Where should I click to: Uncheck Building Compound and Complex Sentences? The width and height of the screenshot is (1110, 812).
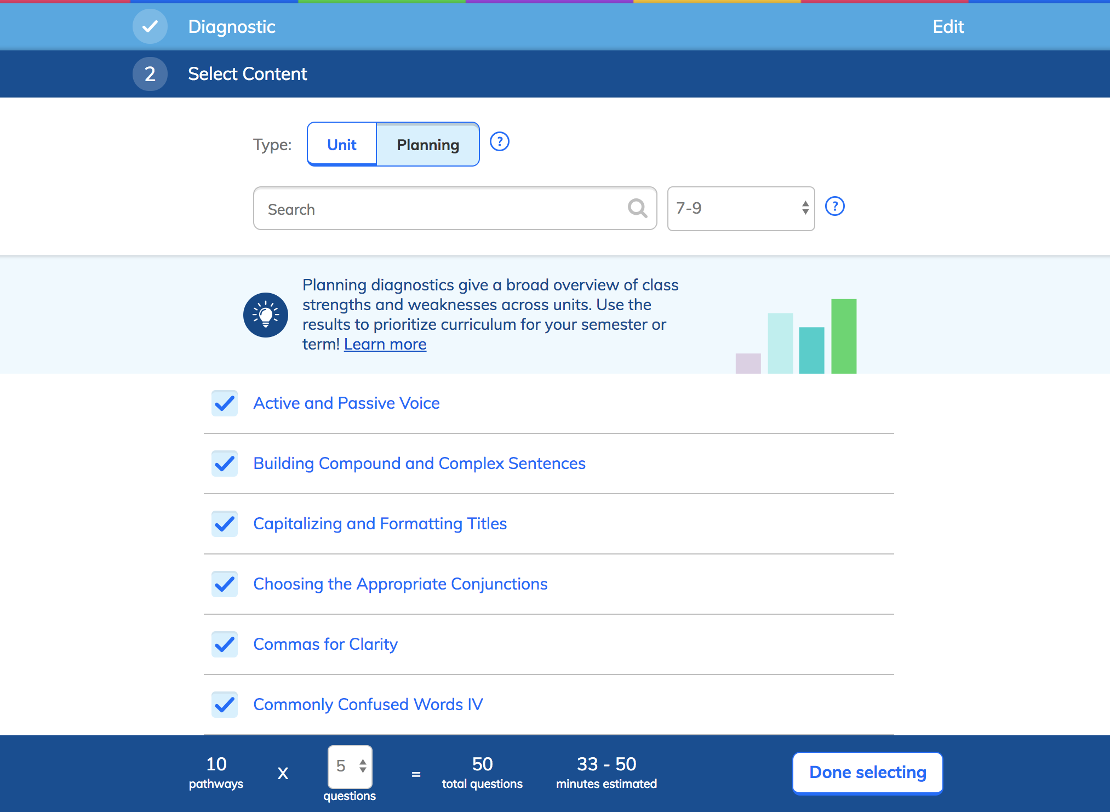225,464
